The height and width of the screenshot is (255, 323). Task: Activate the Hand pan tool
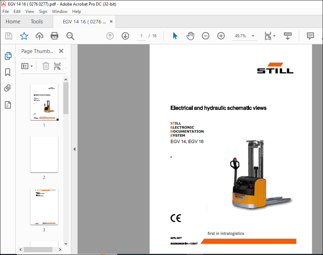[190, 36]
